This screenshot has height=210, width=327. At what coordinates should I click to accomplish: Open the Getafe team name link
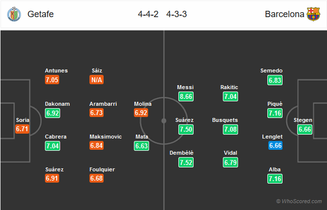pos(41,14)
